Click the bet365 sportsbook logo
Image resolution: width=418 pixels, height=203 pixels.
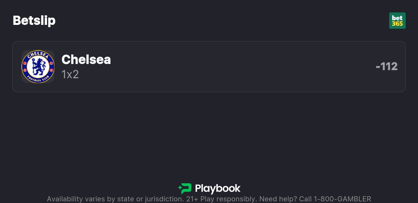click(x=397, y=21)
